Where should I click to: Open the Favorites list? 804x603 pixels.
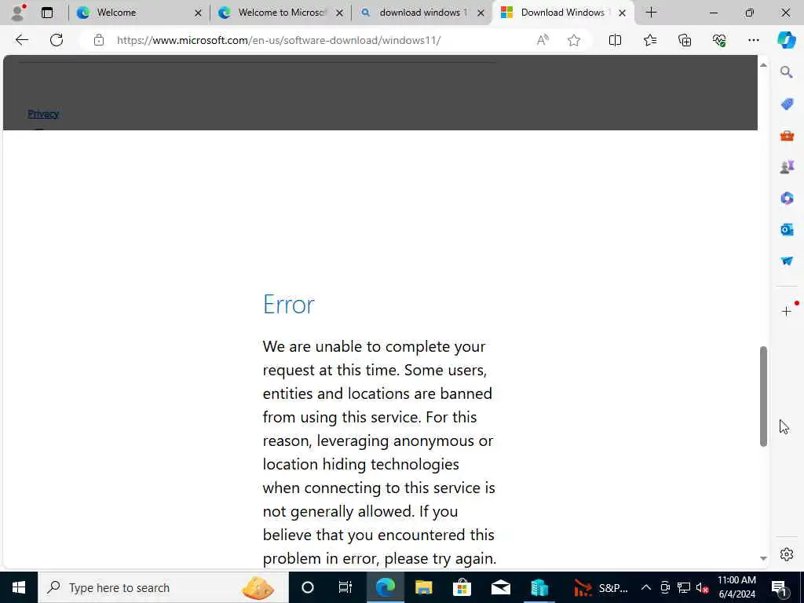pyautogui.click(x=649, y=40)
